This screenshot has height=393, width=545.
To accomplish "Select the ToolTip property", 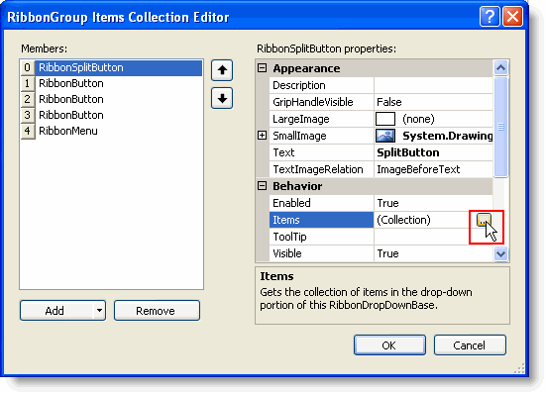I will 321,237.
